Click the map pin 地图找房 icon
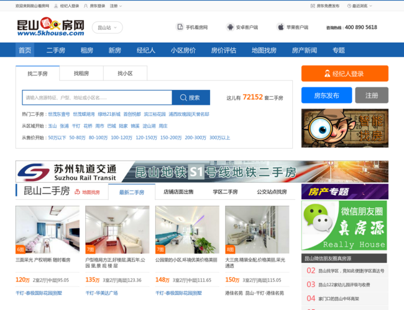The width and height of the screenshot is (404, 310). click(x=85, y=192)
